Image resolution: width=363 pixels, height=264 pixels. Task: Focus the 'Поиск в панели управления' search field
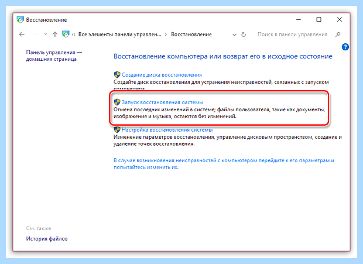pos(292,35)
